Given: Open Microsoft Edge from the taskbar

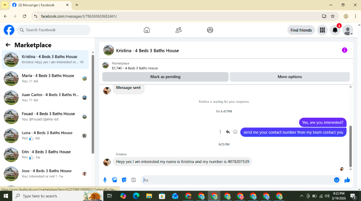Looking at the screenshot, I should coord(136,196).
